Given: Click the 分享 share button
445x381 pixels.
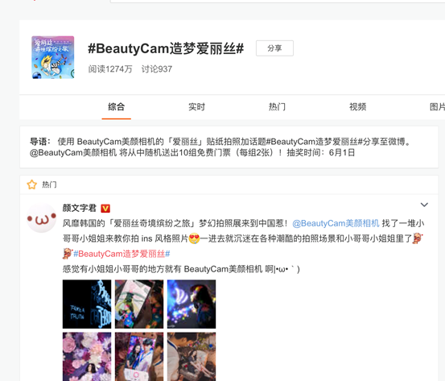Looking at the screenshot, I should pos(274,48).
